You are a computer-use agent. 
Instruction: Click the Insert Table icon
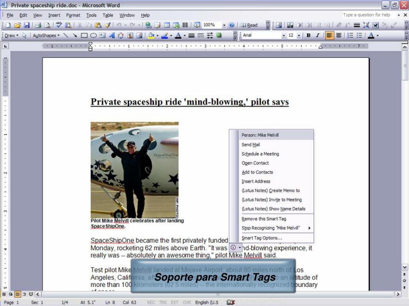point(167,25)
